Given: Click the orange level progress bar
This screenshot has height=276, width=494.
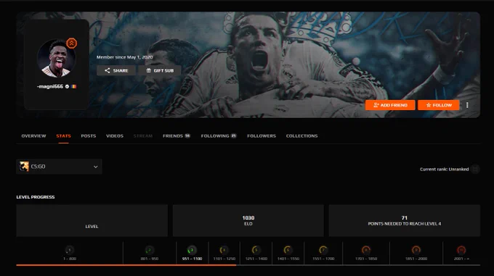Looking at the screenshot, I should pyautogui.click(x=126, y=265).
